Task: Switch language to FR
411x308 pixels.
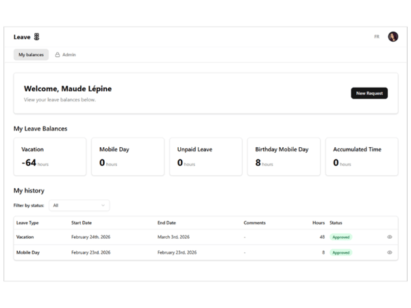Action: [377, 37]
